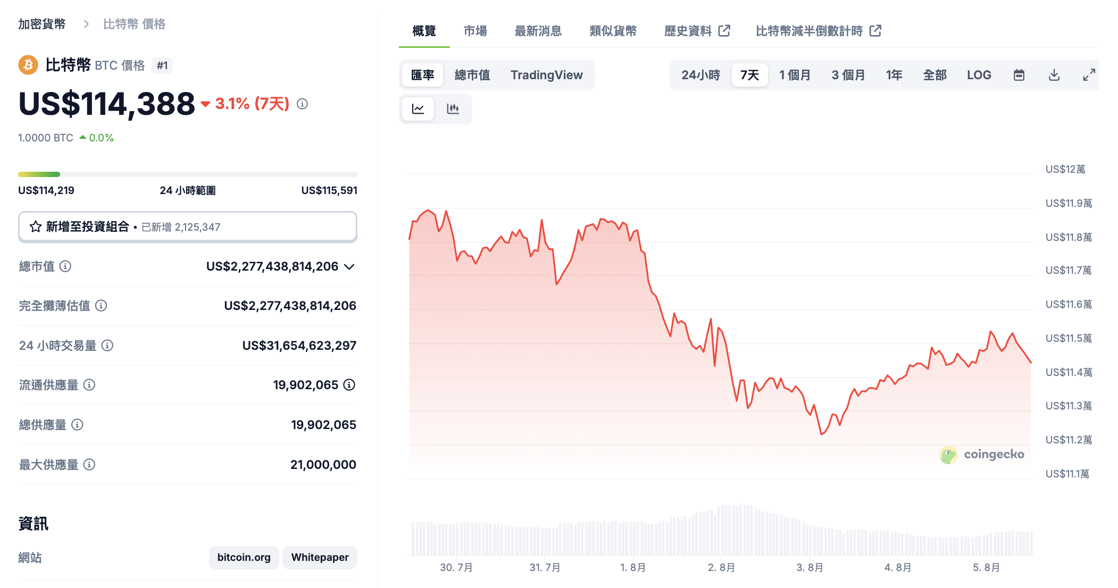The height and width of the screenshot is (588, 1118).
Task: Click external link icon beside 歷史資料
Action: tap(724, 31)
